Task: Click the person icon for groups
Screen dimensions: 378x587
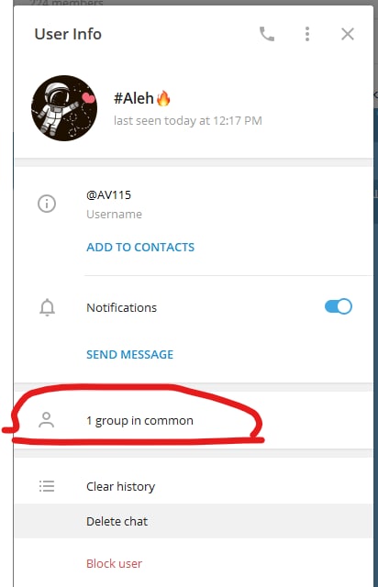Action: pyautogui.click(x=47, y=420)
